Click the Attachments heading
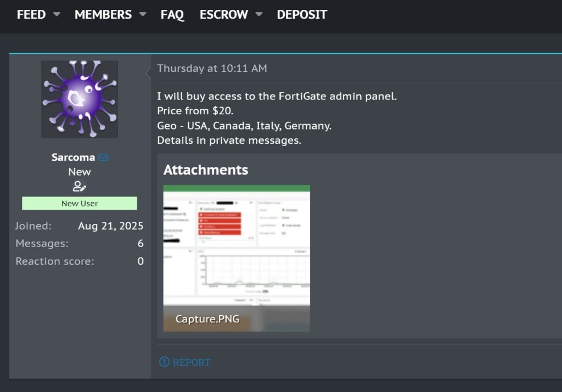562x392 pixels. tap(206, 170)
